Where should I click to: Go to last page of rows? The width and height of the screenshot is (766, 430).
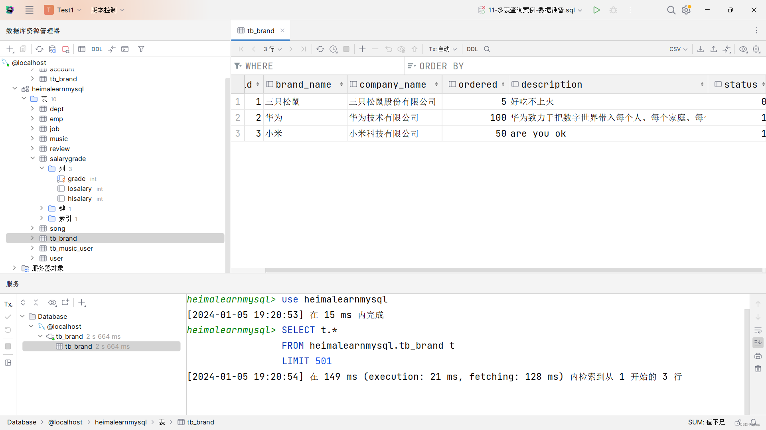point(304,49)
